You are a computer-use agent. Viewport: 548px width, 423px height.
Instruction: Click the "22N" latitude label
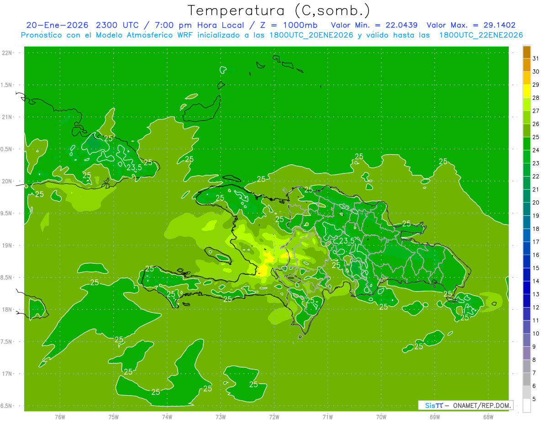7,53
